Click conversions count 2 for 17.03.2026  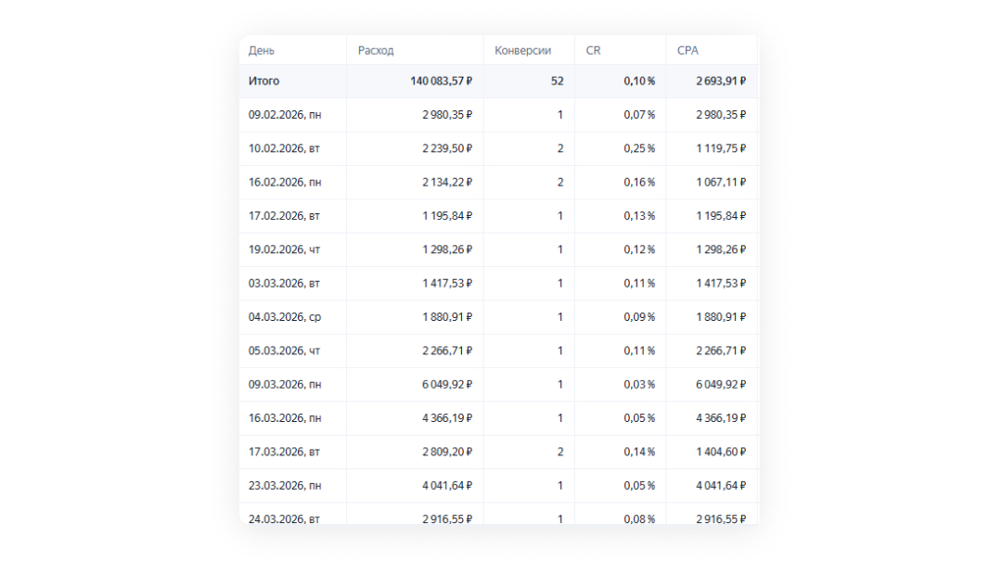pos(560,453)
